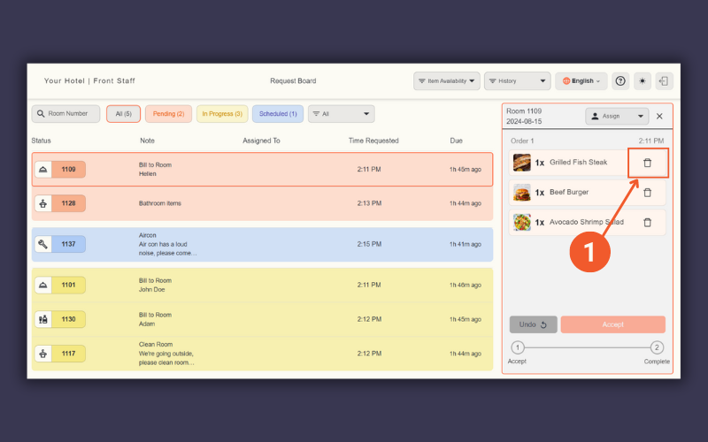Toggle the light/dark theme sun icon
Screen dimensions: 708x442
click(x=643, y=81)
